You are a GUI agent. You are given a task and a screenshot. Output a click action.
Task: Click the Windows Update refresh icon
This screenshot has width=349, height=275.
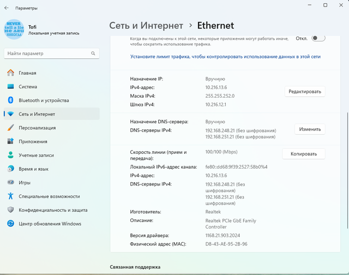tap(10, 223)
